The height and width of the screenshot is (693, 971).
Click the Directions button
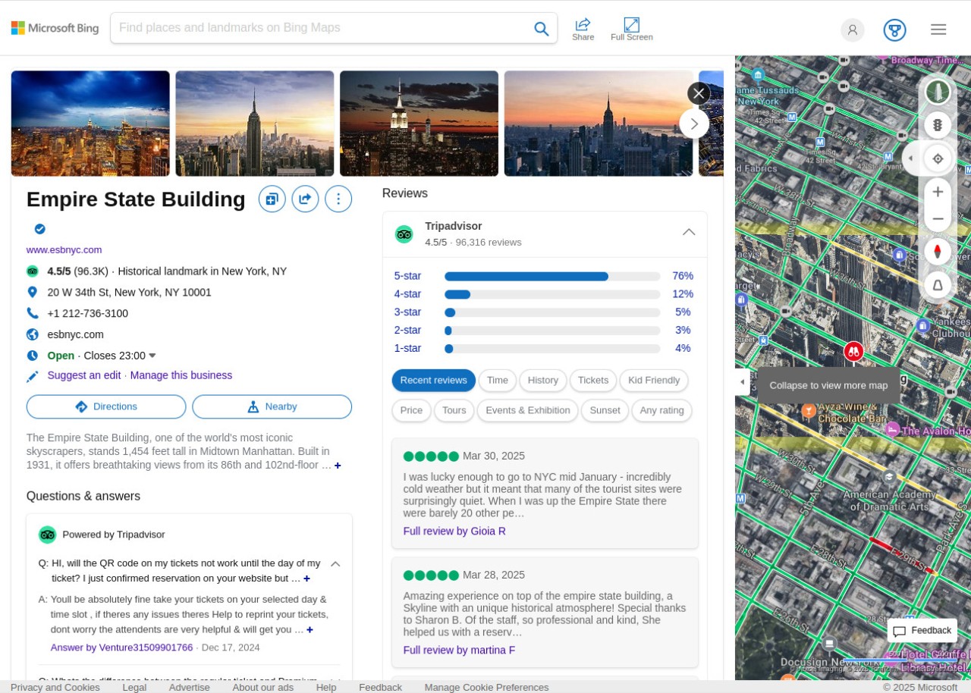pos(105,406)
